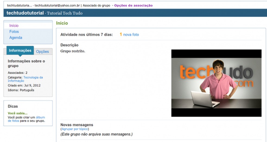
Task: Open Tecnologia da Informação category link
Action: coord(25,79)
